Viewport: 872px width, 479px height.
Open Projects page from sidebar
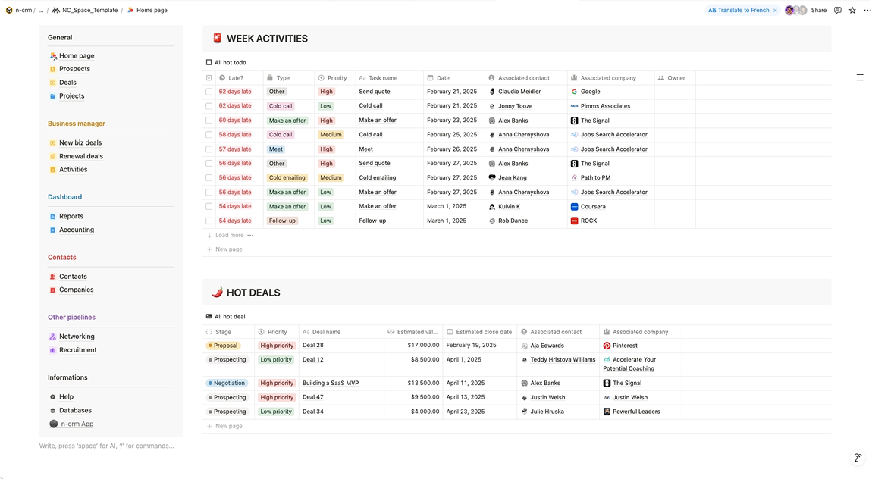click(x=72, y=96)
